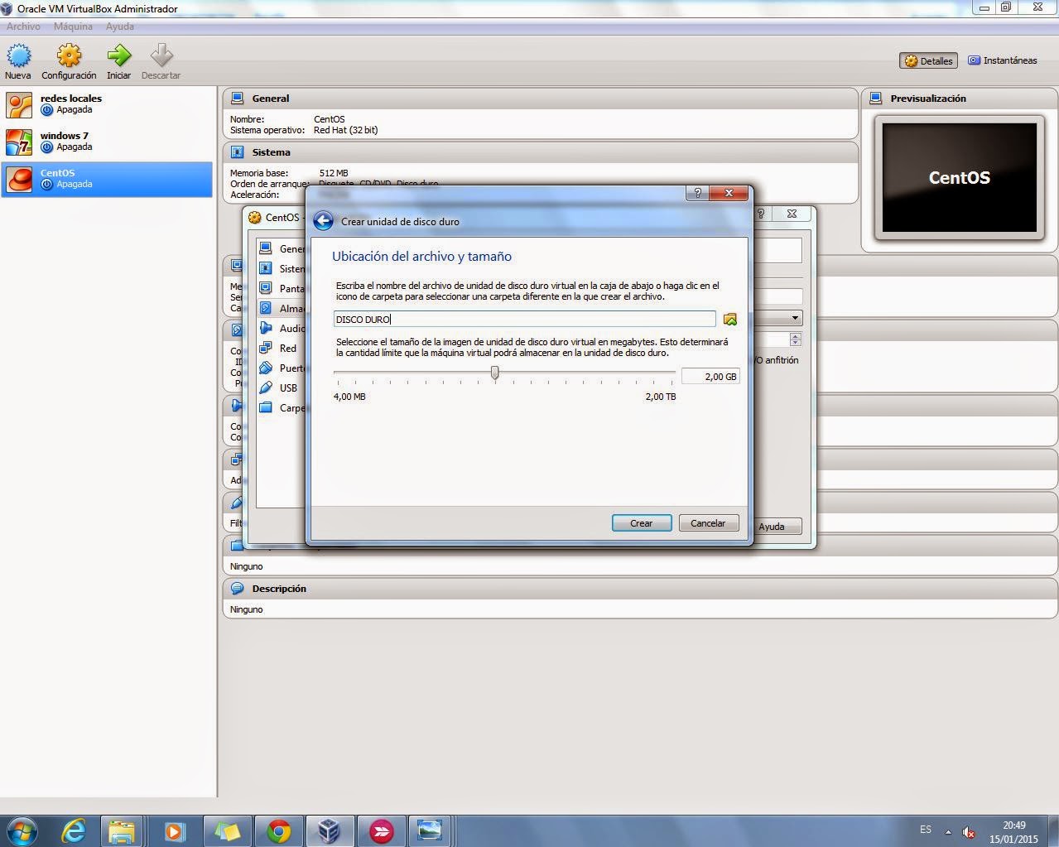
Task: Open the Ayuda menu
Action: coord(119,26)
